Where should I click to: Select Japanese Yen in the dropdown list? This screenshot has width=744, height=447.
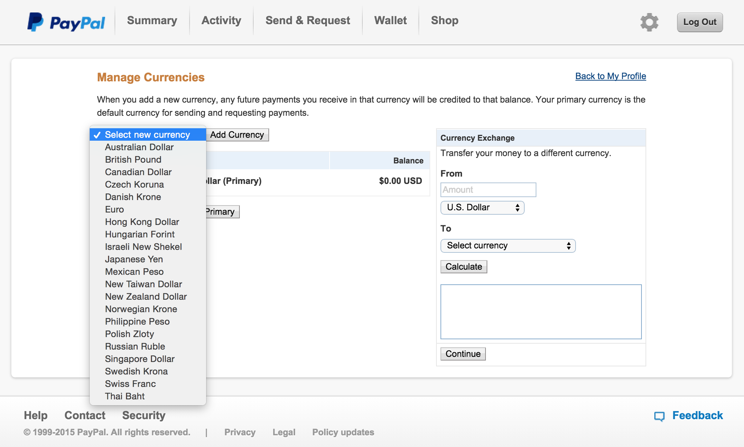pos(134,259)
